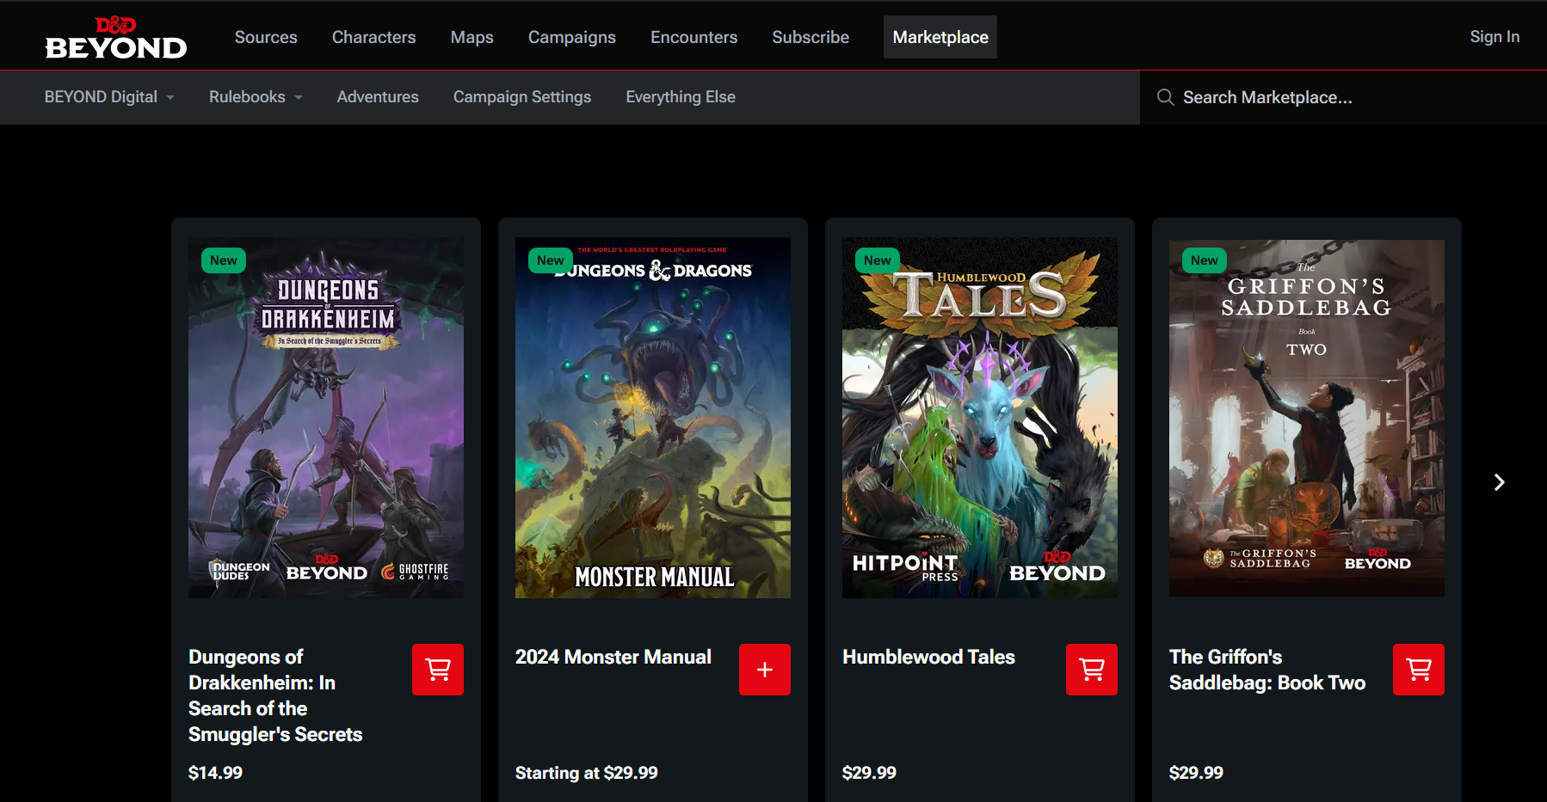Click the 2024 Monster Manual title
This screenshot has width=1547, height=802.
tap(613, 657)
